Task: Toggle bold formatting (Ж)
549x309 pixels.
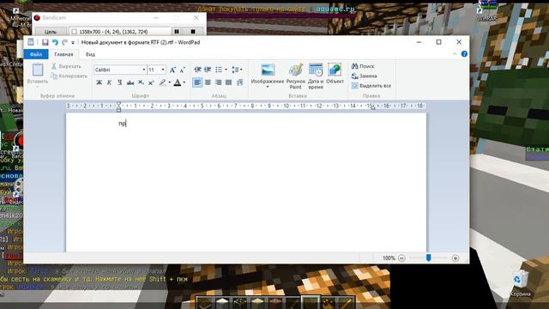Action: coord(100,82)
